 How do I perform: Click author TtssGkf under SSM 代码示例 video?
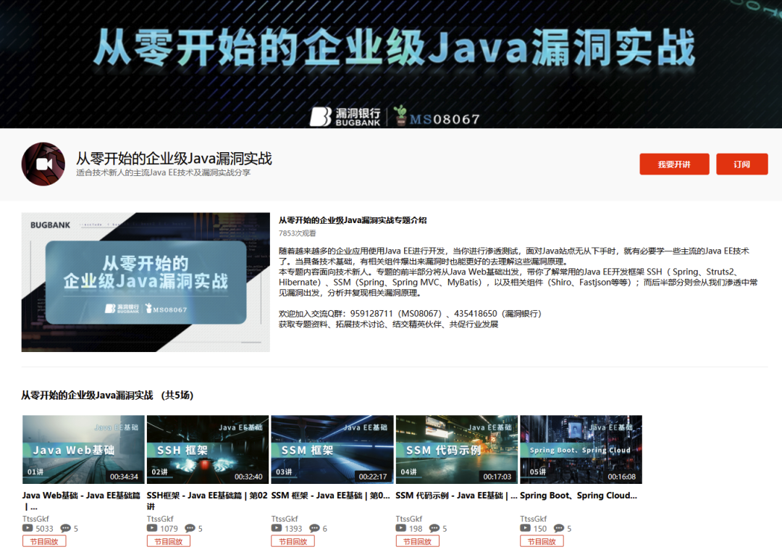[409, 519]
